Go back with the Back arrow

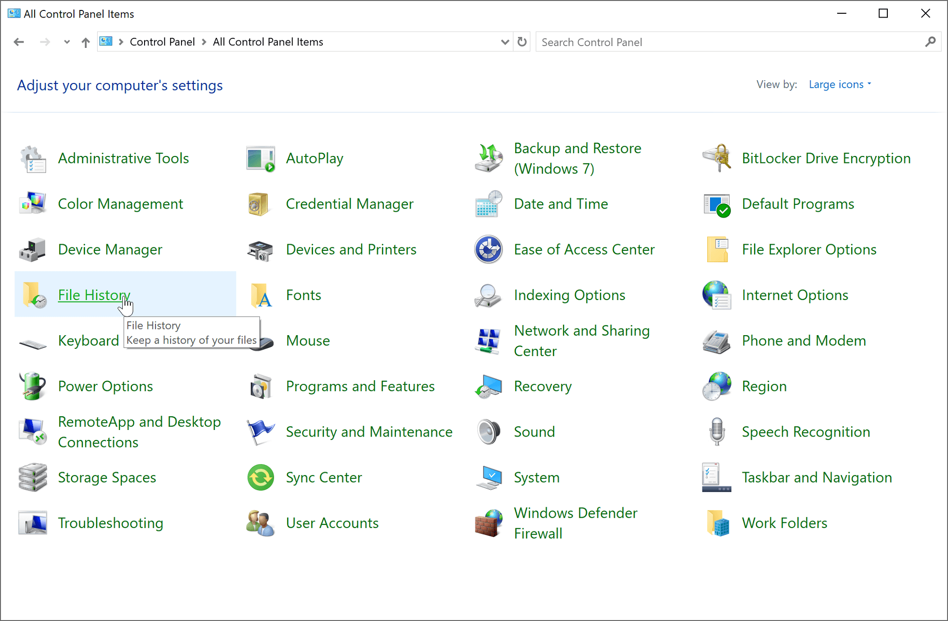(x=19, y=42)
